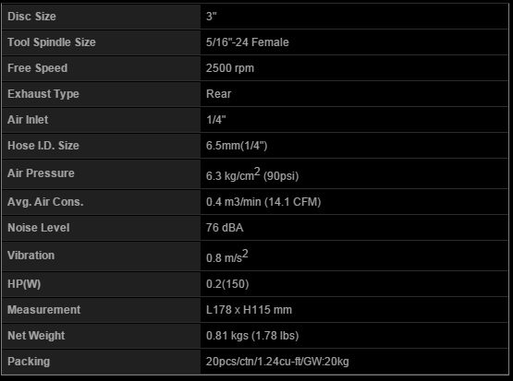Select the 6.3 kg/cm2 (90psi) value
This screenshot has height=381, width=513.
point(252,174)
